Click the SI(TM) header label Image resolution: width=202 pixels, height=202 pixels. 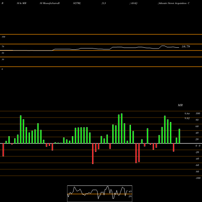click(x=77, y=3)
